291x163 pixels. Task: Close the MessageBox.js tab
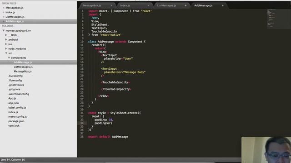point(111,5)
